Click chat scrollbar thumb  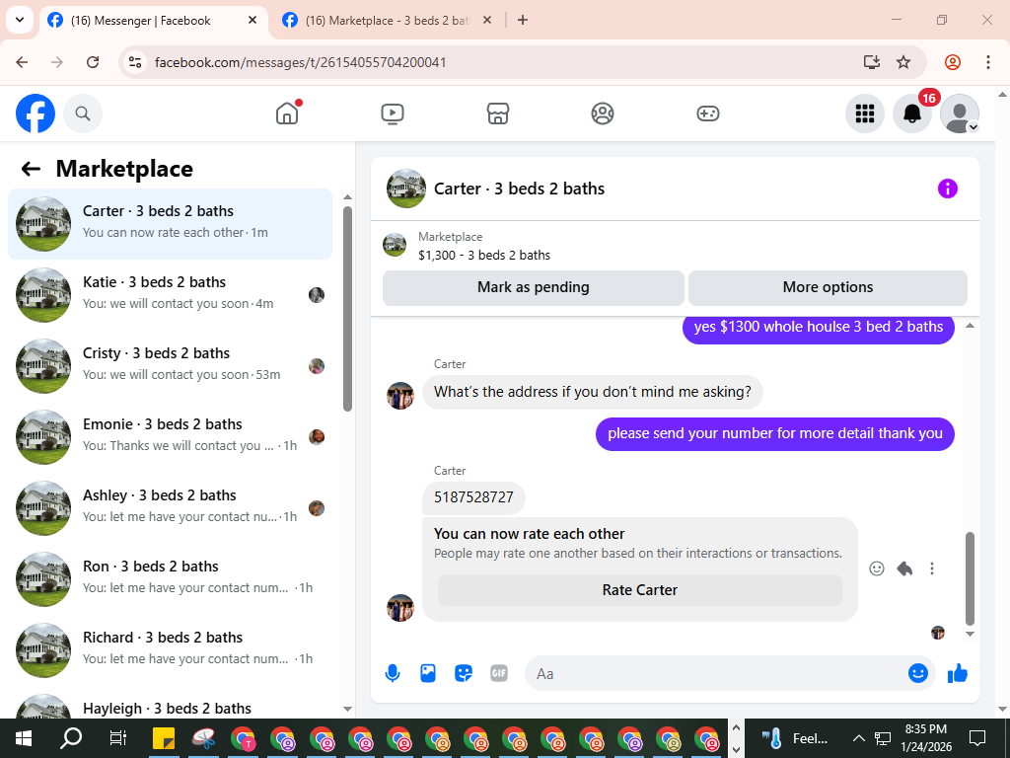pos(971,578)
